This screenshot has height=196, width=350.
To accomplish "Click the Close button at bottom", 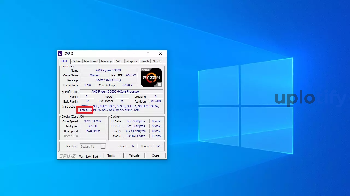I will tap(155, 155).
